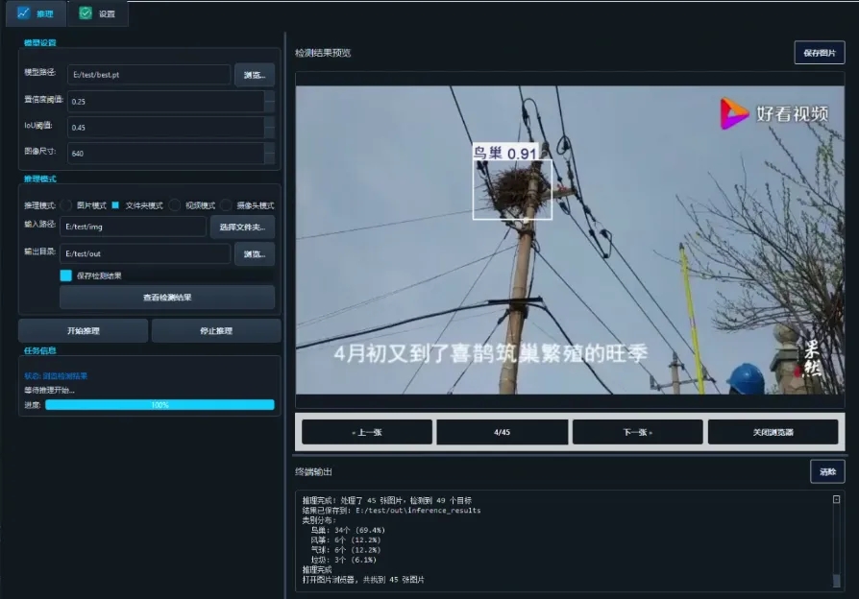The width and height of the screenshot is (859, 599).
Task: Click the 气球: 6个 (12.2%) line
Action: (x=346, y=550)
